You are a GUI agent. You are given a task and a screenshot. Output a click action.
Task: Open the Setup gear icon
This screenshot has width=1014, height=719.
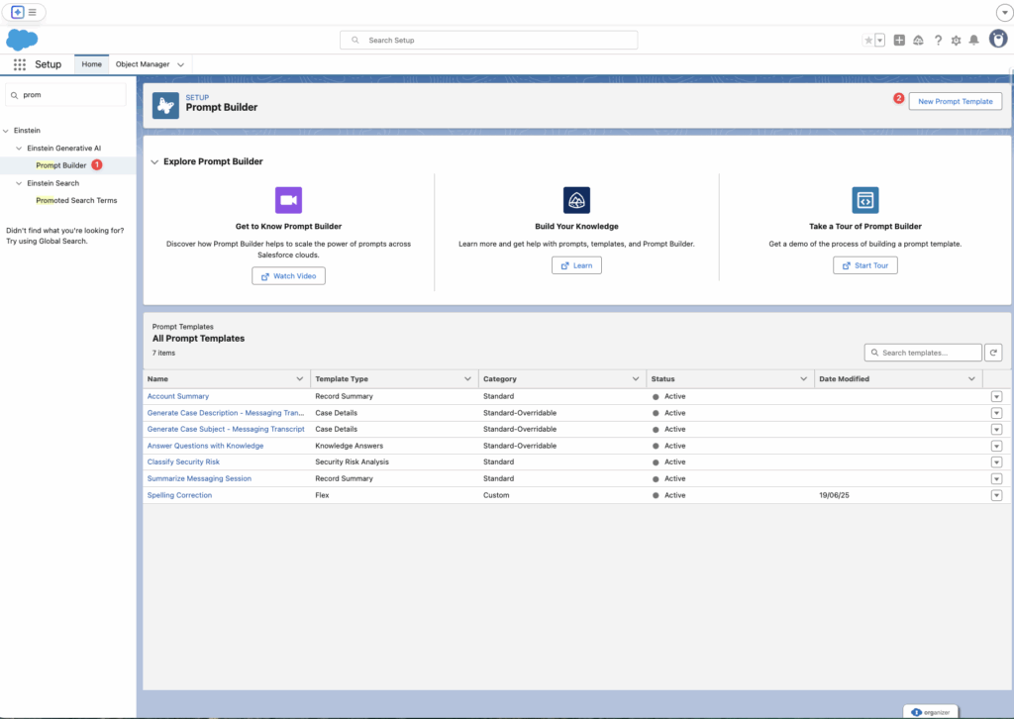click(956, 40)
